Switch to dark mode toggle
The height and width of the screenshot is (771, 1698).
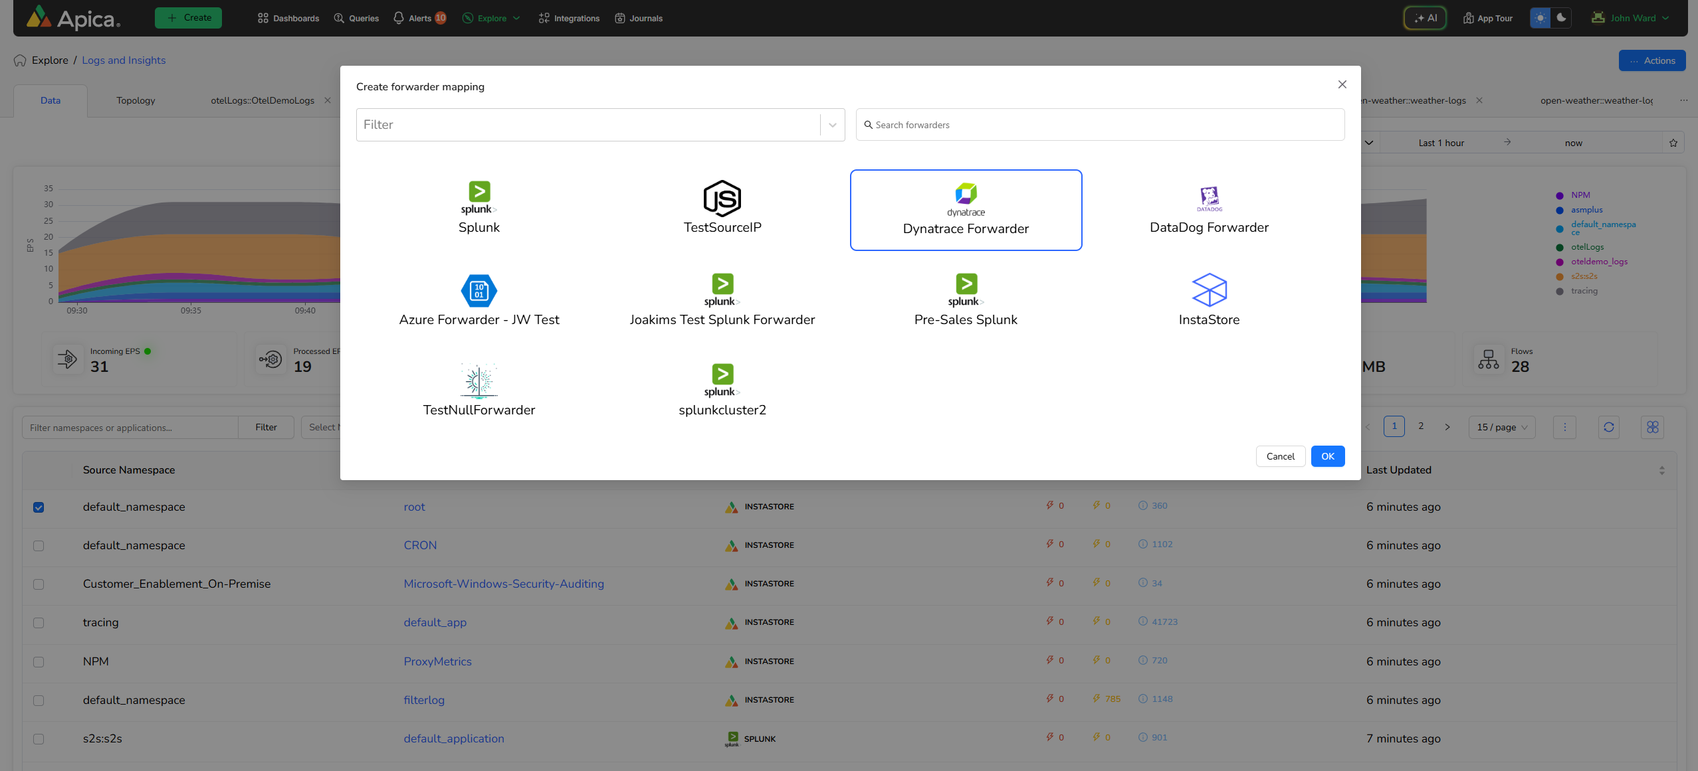(1561, 18)
